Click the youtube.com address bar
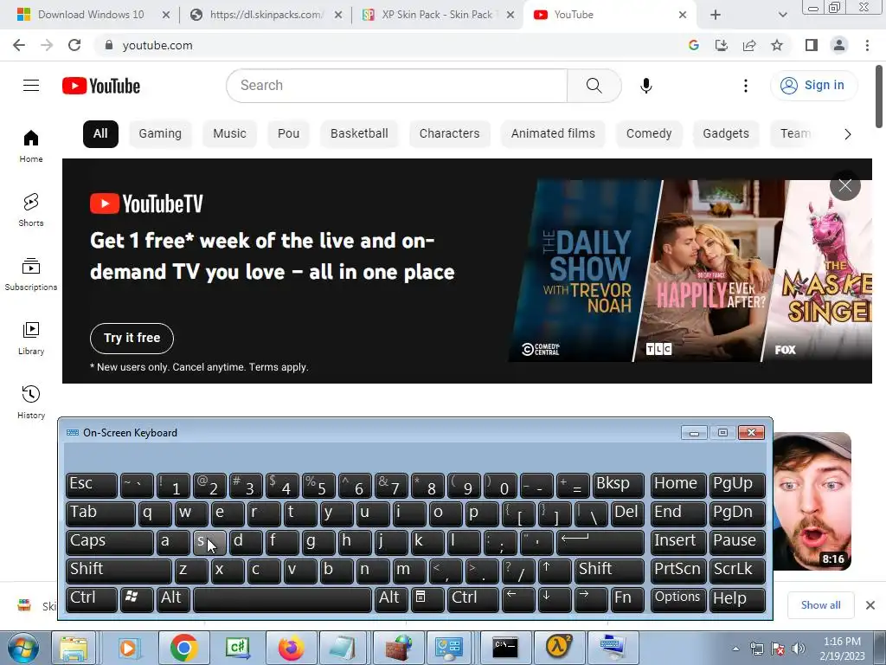This screenshot has width=886, height=665. [390, 45]
